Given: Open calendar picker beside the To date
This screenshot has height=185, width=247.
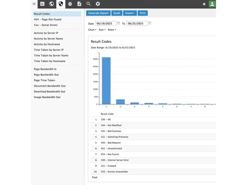Looking at the screenshot, I should (x=150, y=23).
